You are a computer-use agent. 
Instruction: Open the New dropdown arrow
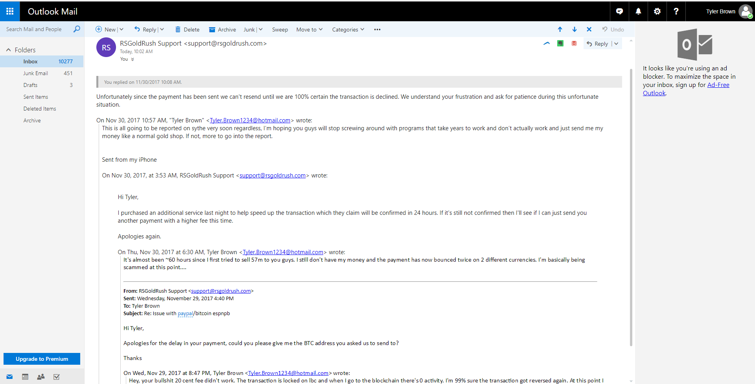pyautogui.click(x=122, y=30)
